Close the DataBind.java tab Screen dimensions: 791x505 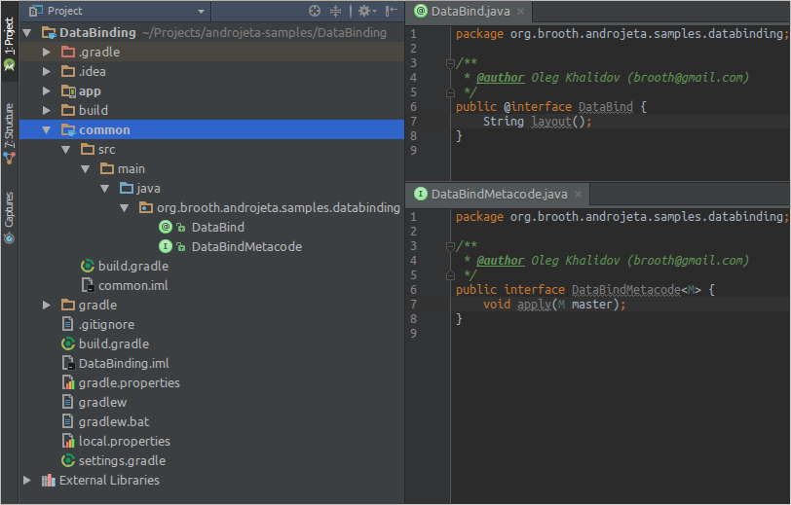coord(521,12)
